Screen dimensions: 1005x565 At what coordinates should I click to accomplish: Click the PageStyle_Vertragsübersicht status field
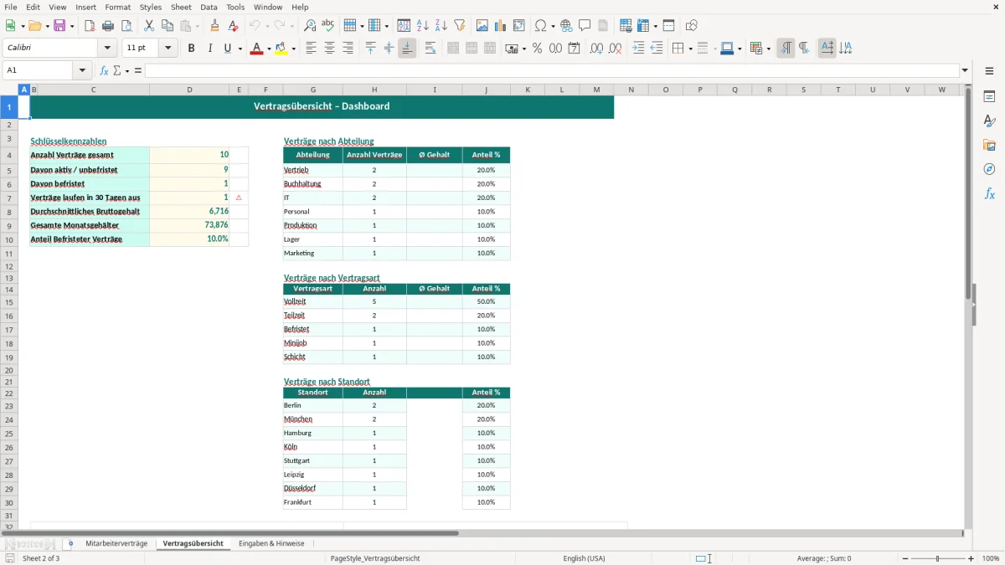pos(375,558)
